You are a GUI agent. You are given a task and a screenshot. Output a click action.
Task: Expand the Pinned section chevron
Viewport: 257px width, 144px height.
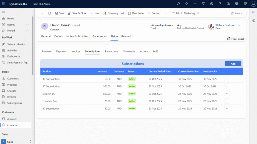point(27,31)
